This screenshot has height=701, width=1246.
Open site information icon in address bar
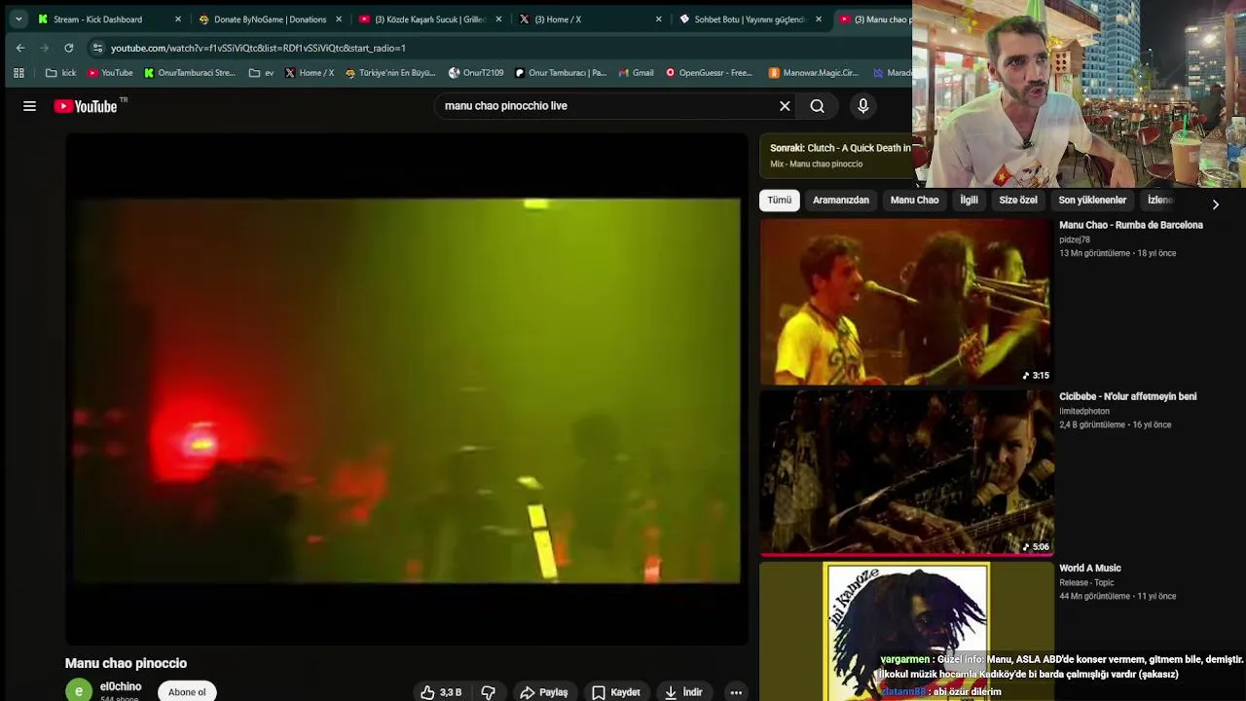coord(96,48)
